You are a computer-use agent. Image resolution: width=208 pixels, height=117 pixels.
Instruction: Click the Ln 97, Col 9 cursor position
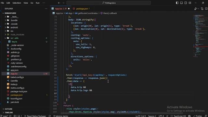tap(140, 116)
